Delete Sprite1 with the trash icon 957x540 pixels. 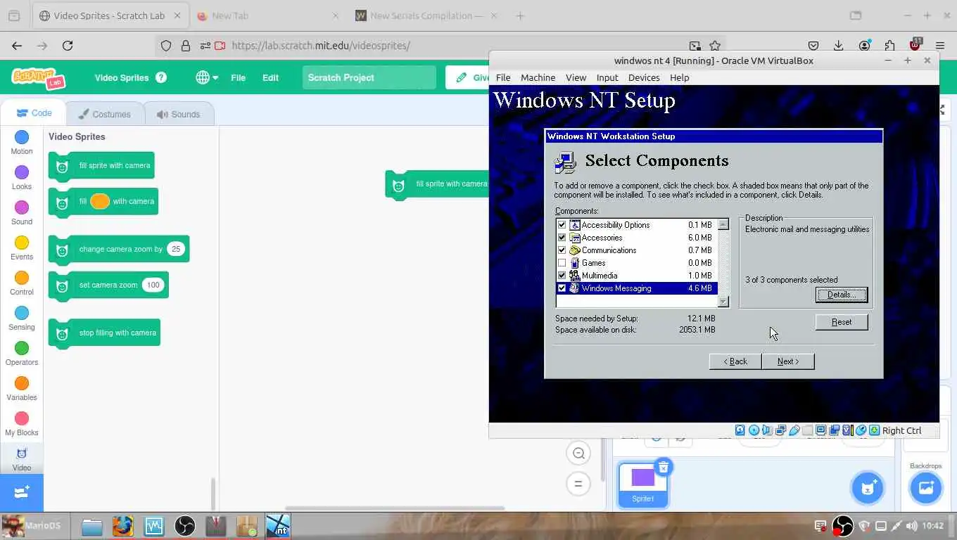[x=664, y=467]
